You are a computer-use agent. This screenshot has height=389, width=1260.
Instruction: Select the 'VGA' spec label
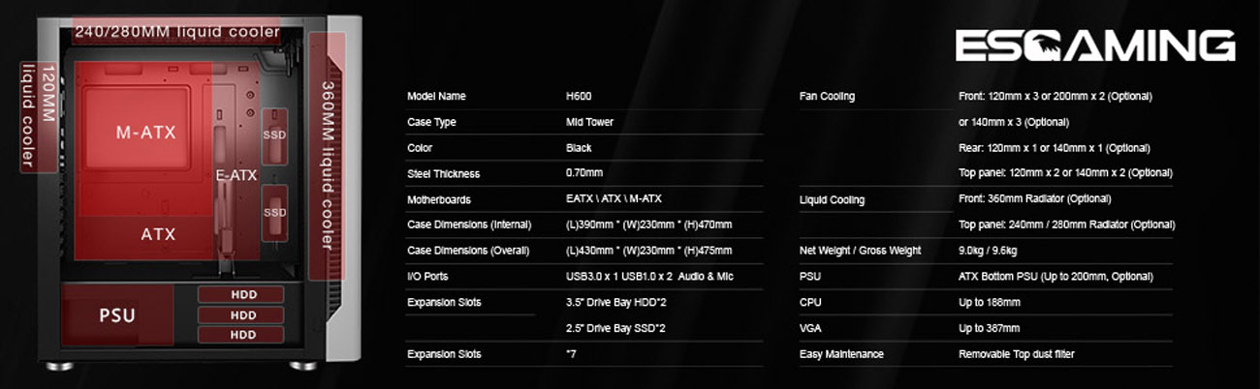(809, 329)
